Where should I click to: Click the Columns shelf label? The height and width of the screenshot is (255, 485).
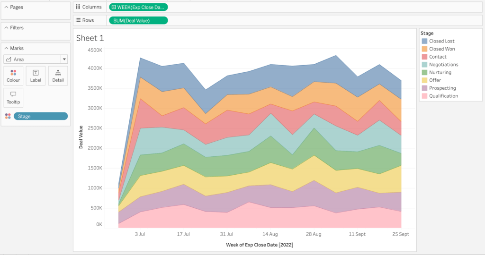click(92, 7)
